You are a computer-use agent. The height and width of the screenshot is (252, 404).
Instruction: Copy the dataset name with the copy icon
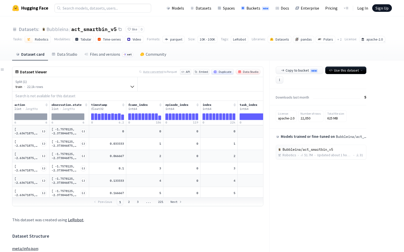pyautogui.click(x=120, y=29)
